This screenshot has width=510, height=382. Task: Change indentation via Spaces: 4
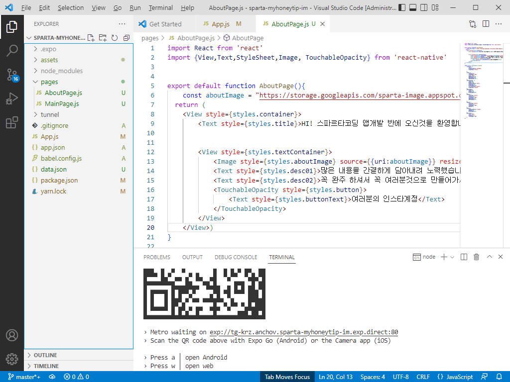pyautogui.click(x=373, y=377)
